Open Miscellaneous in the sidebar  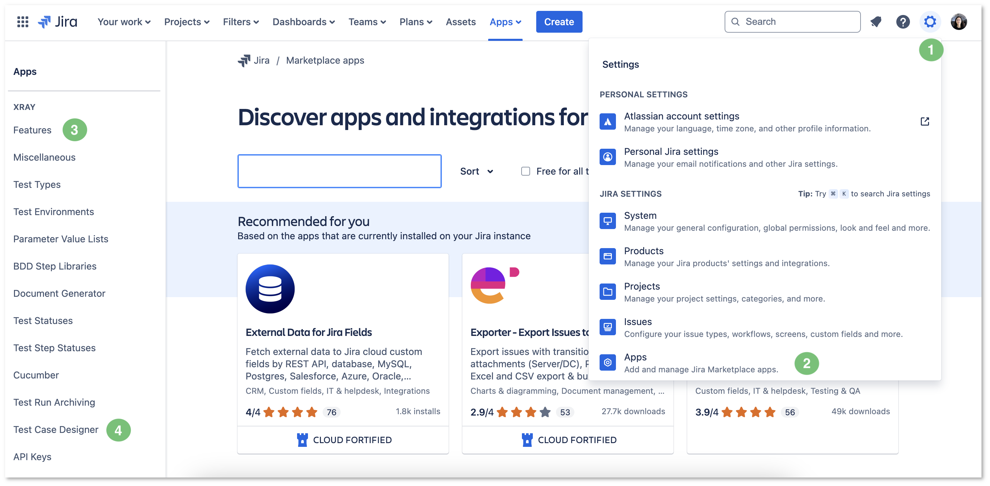(44, 157)
